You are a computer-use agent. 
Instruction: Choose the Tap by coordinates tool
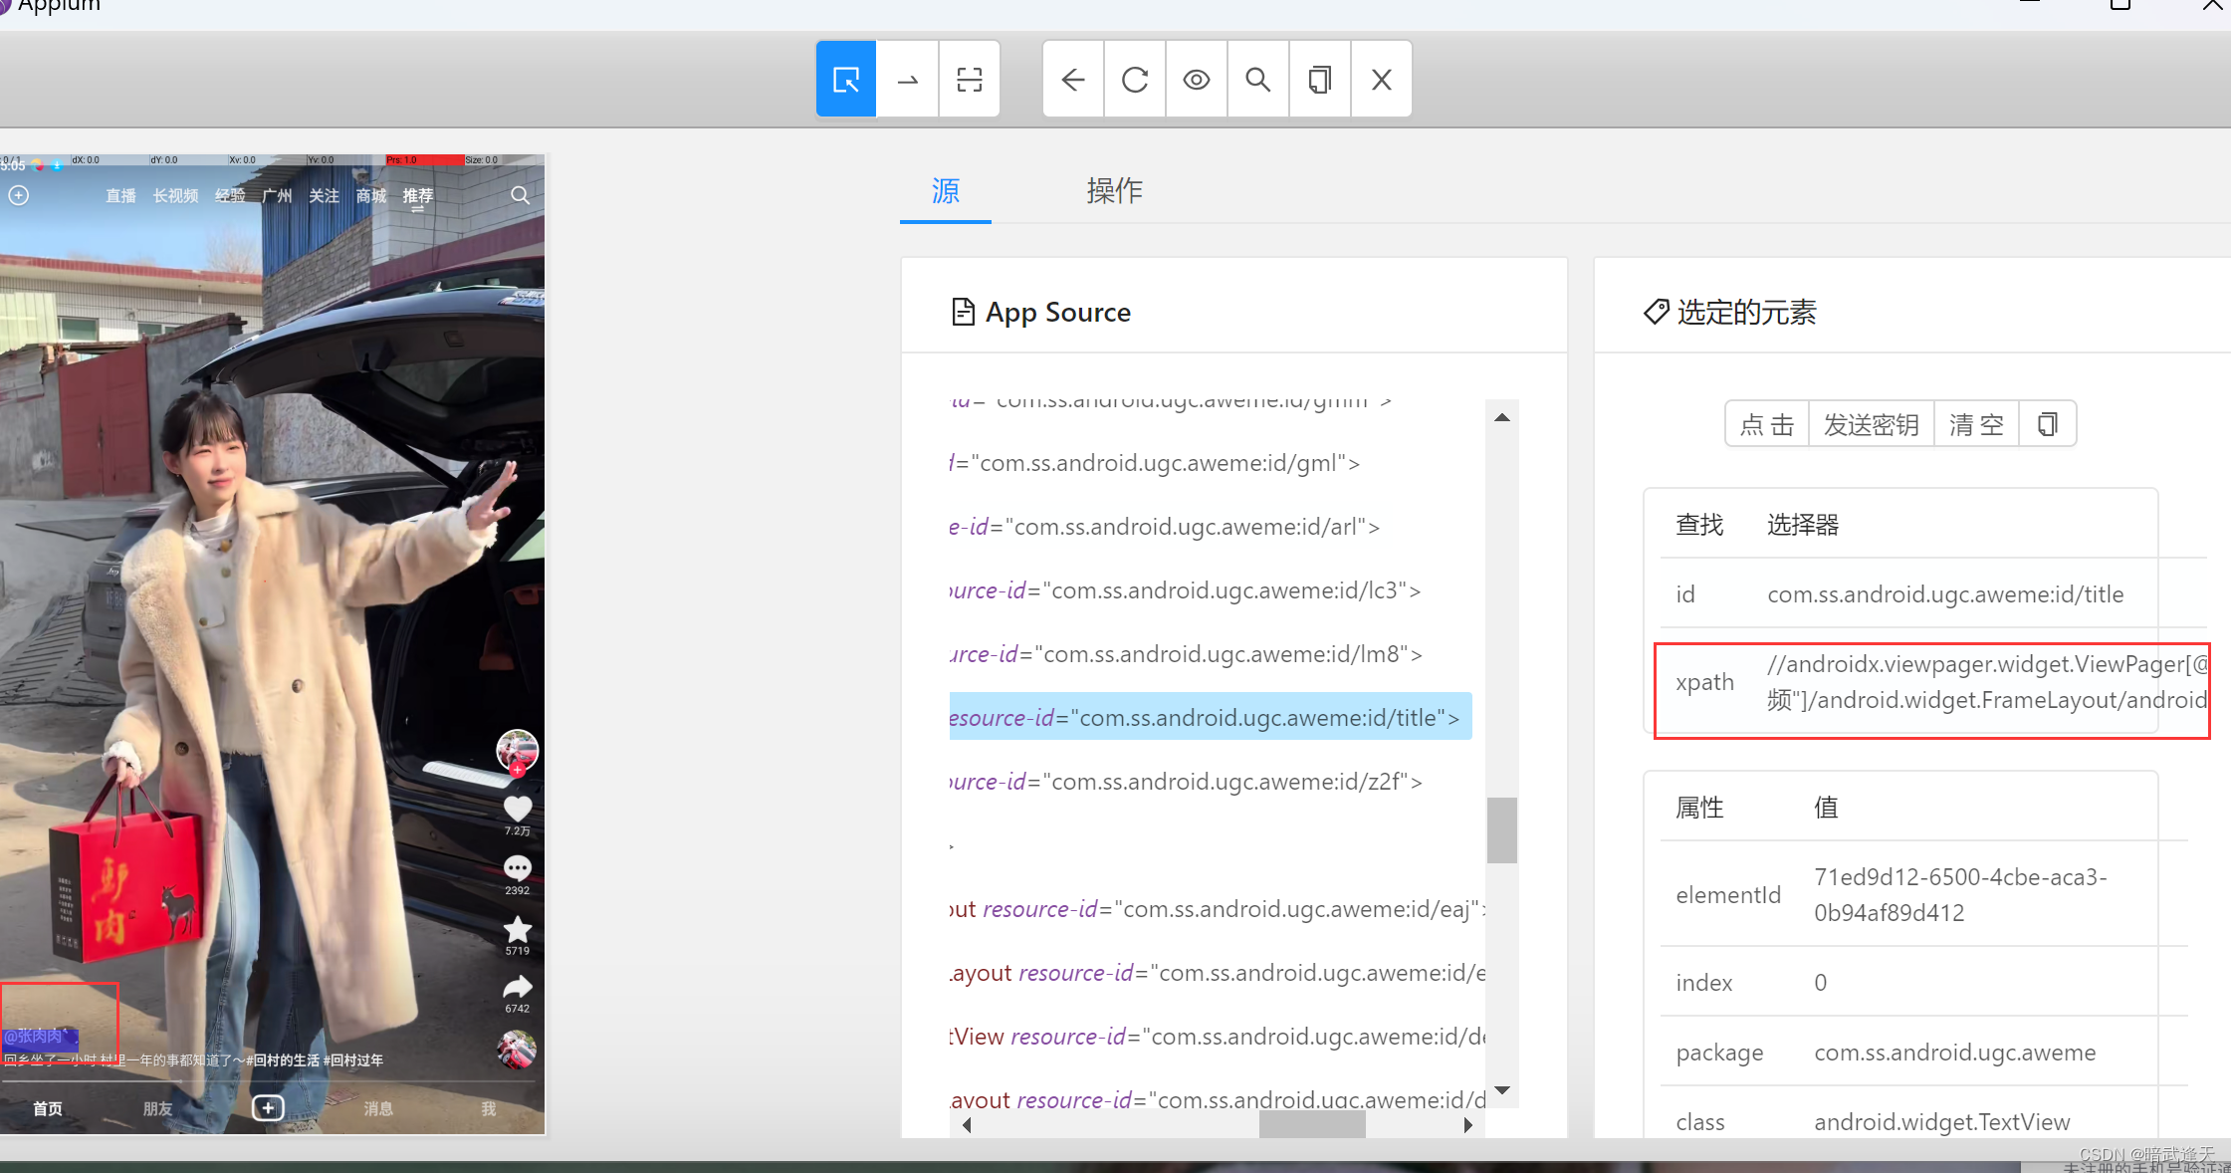970,80
